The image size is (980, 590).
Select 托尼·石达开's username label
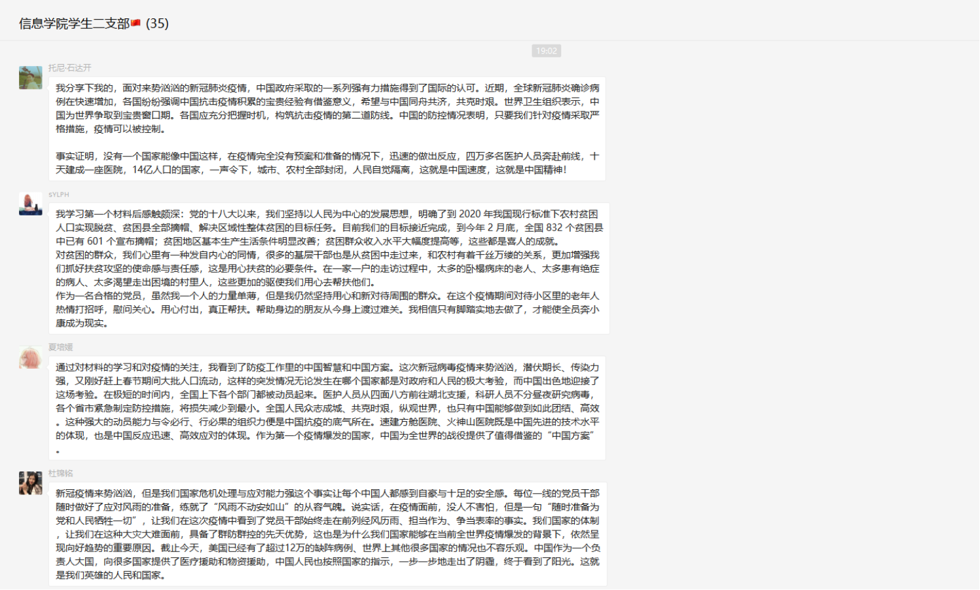69,66
